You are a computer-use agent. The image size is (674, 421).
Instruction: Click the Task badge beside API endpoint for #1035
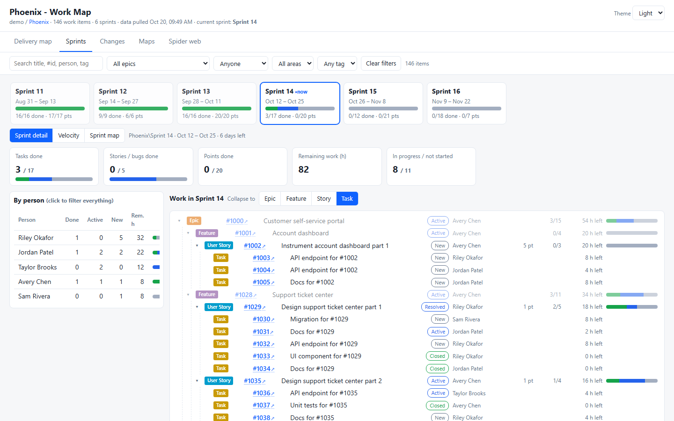coord(221,393)
